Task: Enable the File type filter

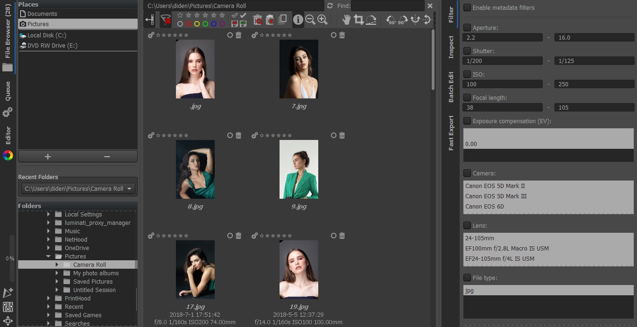Action: coord(467,278)
